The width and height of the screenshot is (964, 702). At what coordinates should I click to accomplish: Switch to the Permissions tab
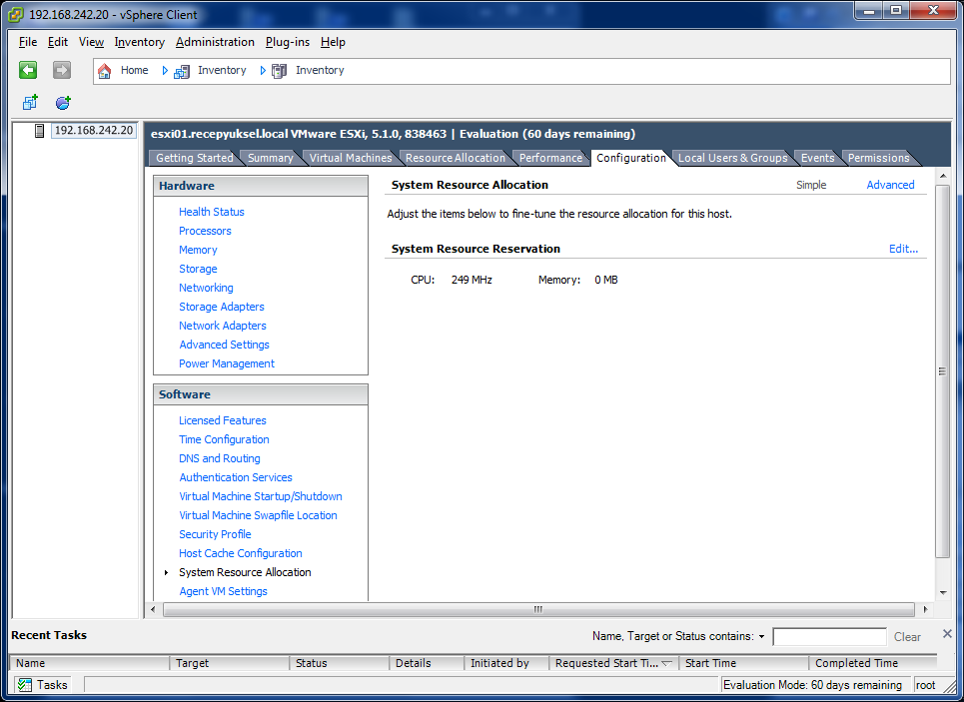(878, 158)
